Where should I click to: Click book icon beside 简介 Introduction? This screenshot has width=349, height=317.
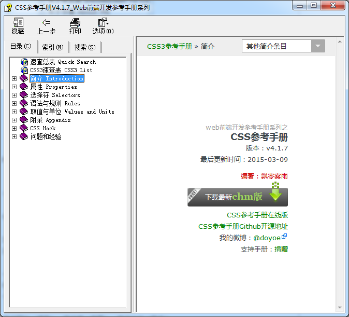(x=24, y=78)
